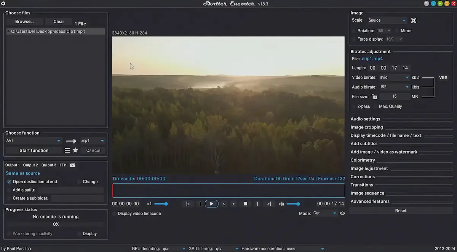Click the padlock icon next to File size

tap(374, 97)
